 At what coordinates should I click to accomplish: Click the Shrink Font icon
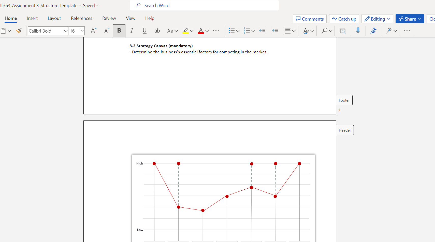(107, 31)
